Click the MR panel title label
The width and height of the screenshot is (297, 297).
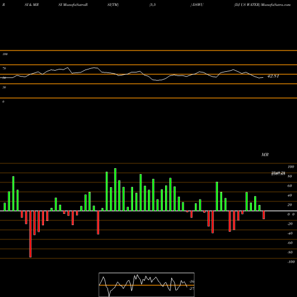point(265,154)
